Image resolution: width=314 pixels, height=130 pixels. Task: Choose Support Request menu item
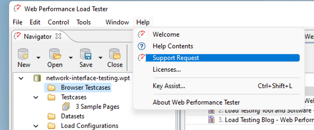coord(219,58)
